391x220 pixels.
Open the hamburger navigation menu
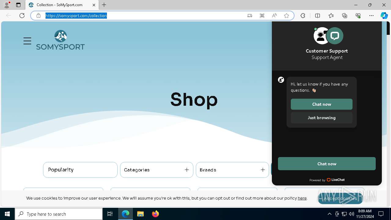click(27, 41)
